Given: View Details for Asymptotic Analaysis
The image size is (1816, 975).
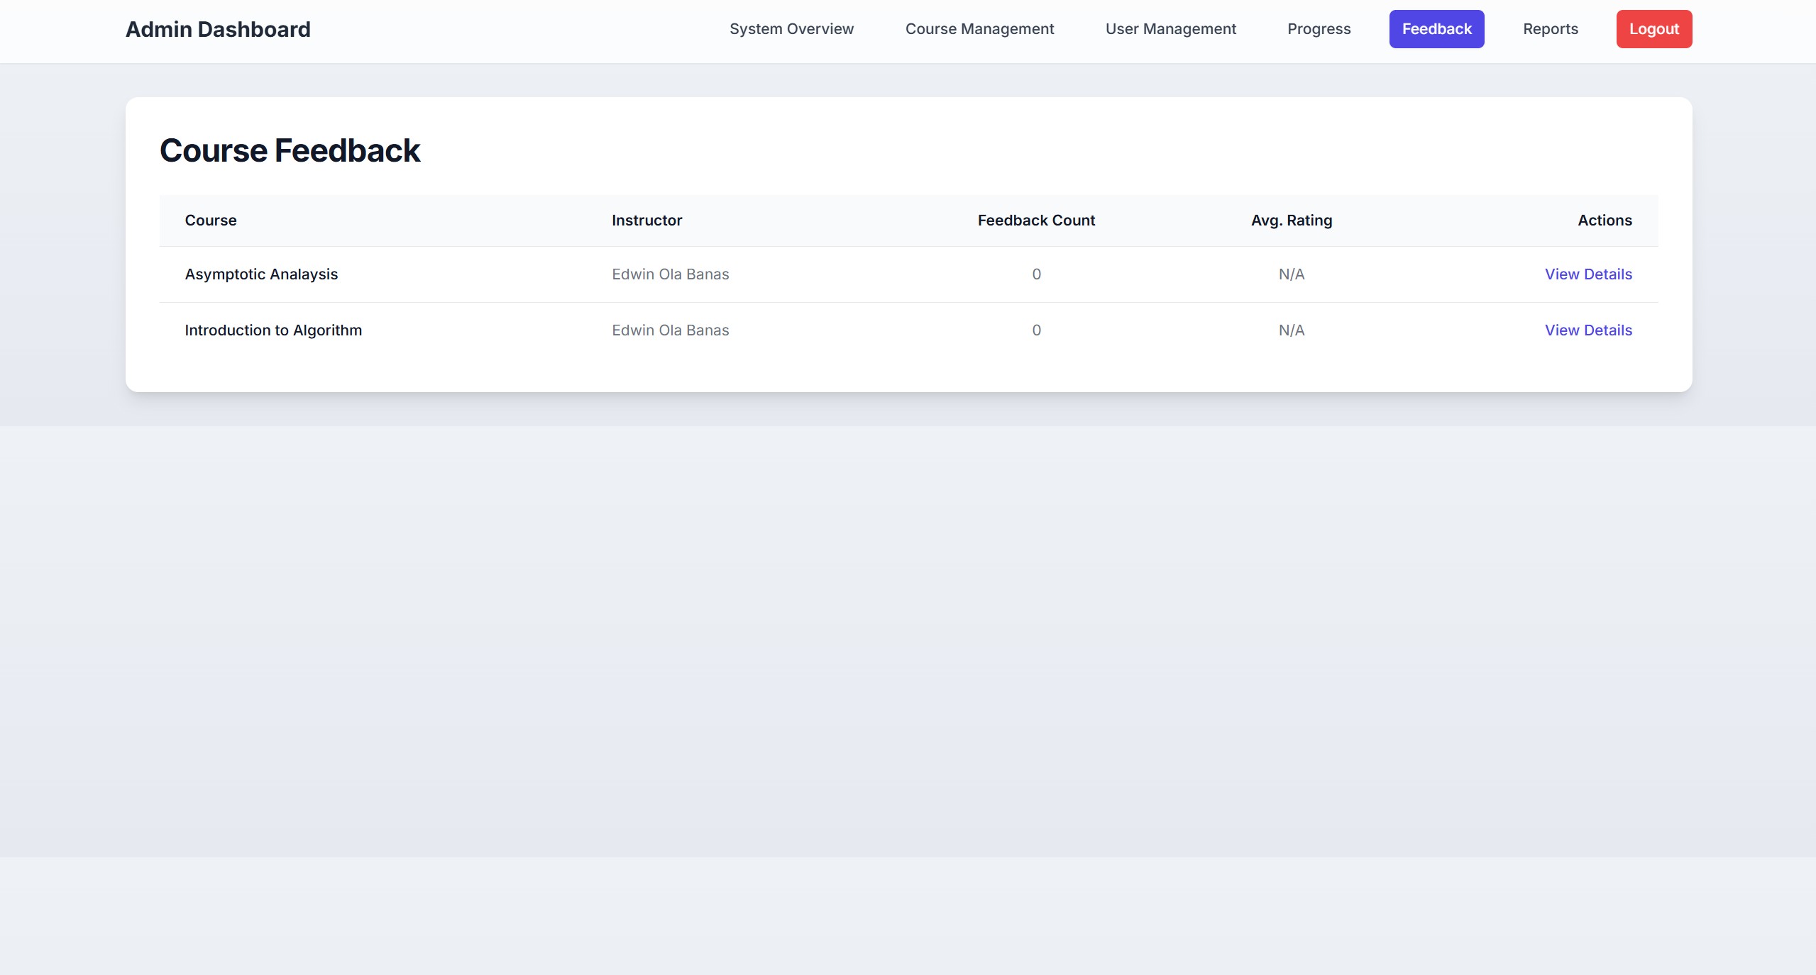Looking at the screenshot, I should tap(1587, 274).
